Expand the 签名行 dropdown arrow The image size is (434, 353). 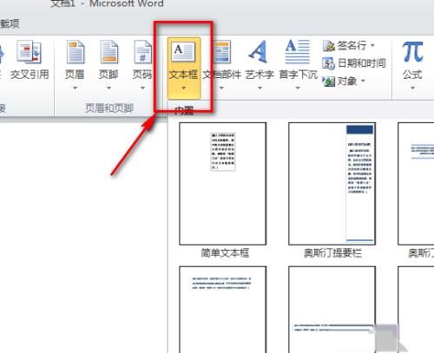(x=372, y=45)
